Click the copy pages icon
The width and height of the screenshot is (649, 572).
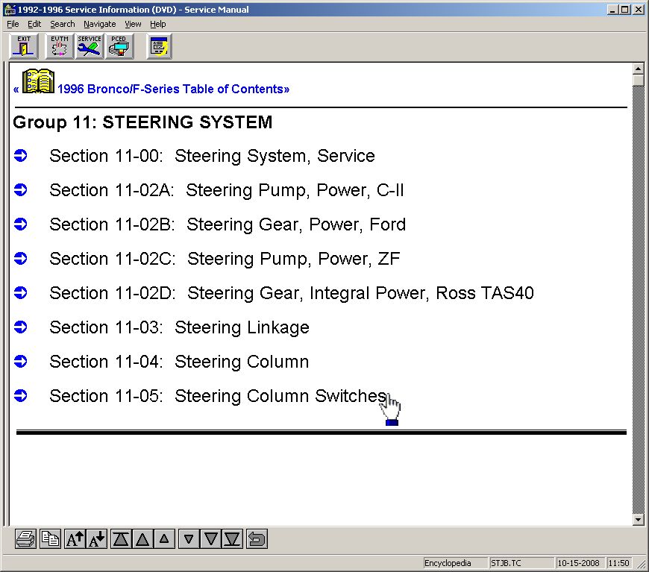point(50,539)
